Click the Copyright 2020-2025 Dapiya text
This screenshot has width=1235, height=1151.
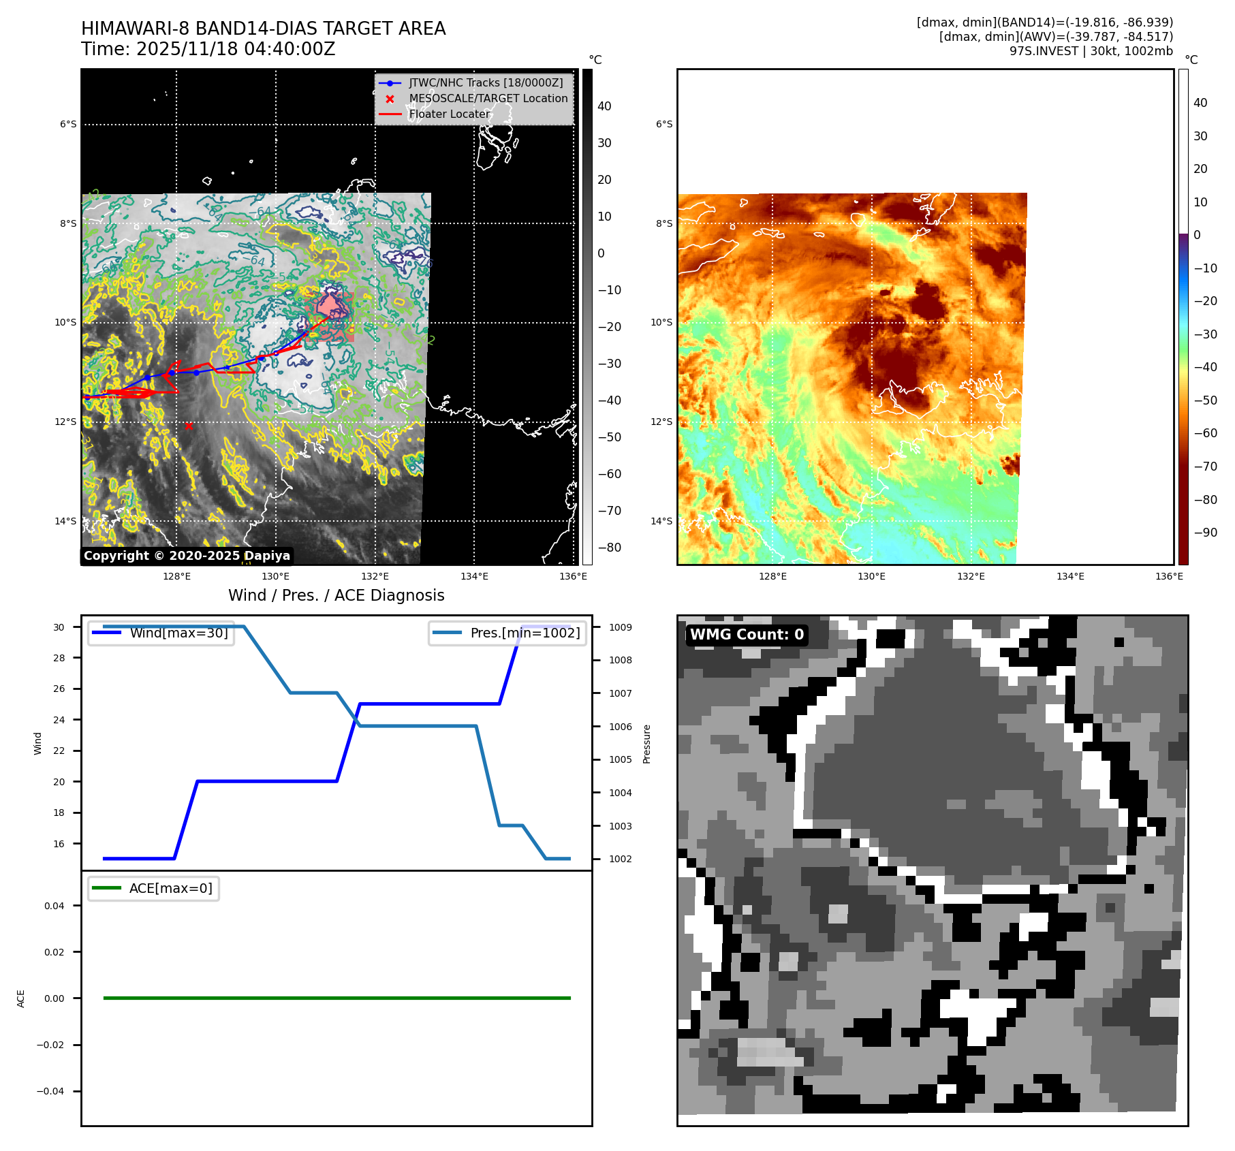(x=187, y=556)
